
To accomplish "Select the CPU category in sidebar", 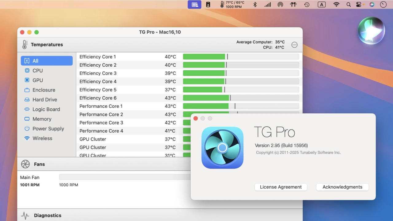I will tap(37, 71).
